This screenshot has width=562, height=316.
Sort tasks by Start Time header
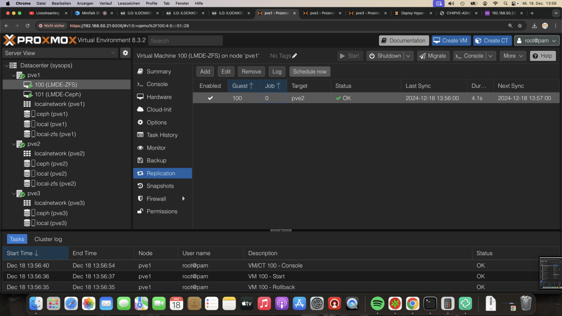35,253
